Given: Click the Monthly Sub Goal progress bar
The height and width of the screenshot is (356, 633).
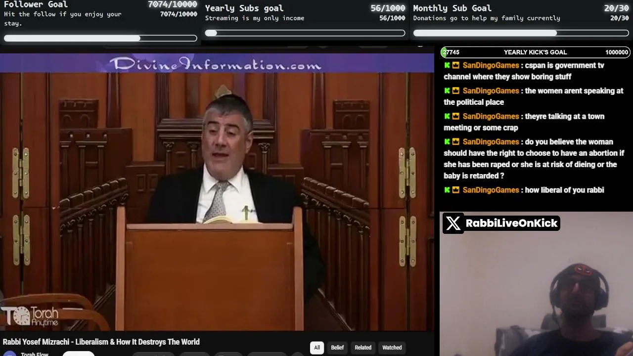Looking at the screenshot, I should pos(521,33).
